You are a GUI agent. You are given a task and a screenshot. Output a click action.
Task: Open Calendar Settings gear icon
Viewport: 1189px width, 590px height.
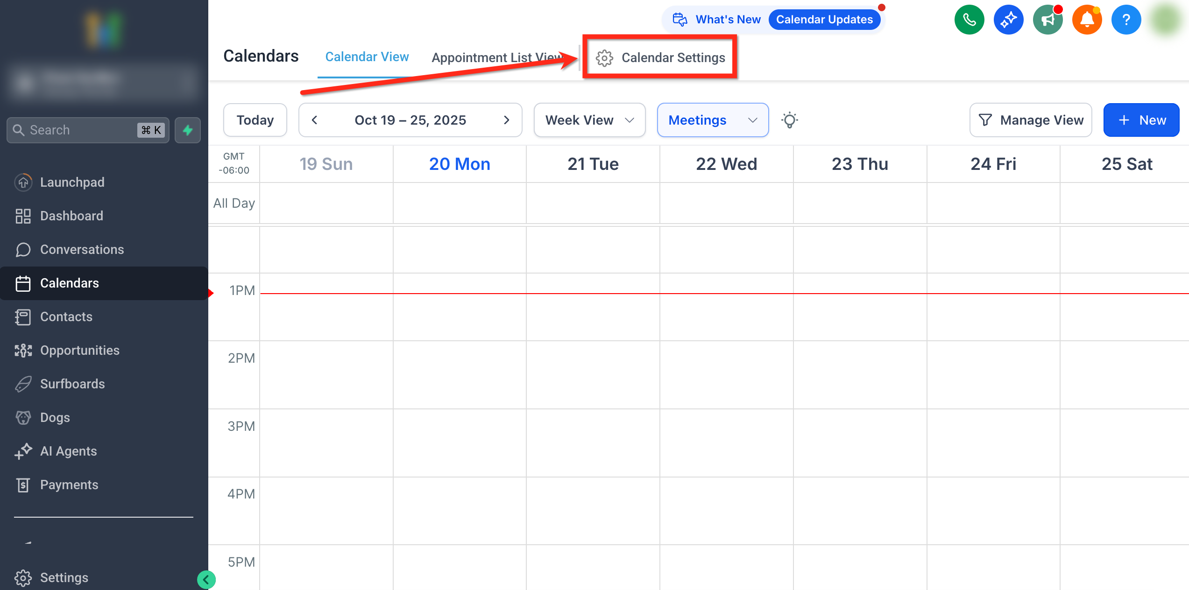click(604, 58)
